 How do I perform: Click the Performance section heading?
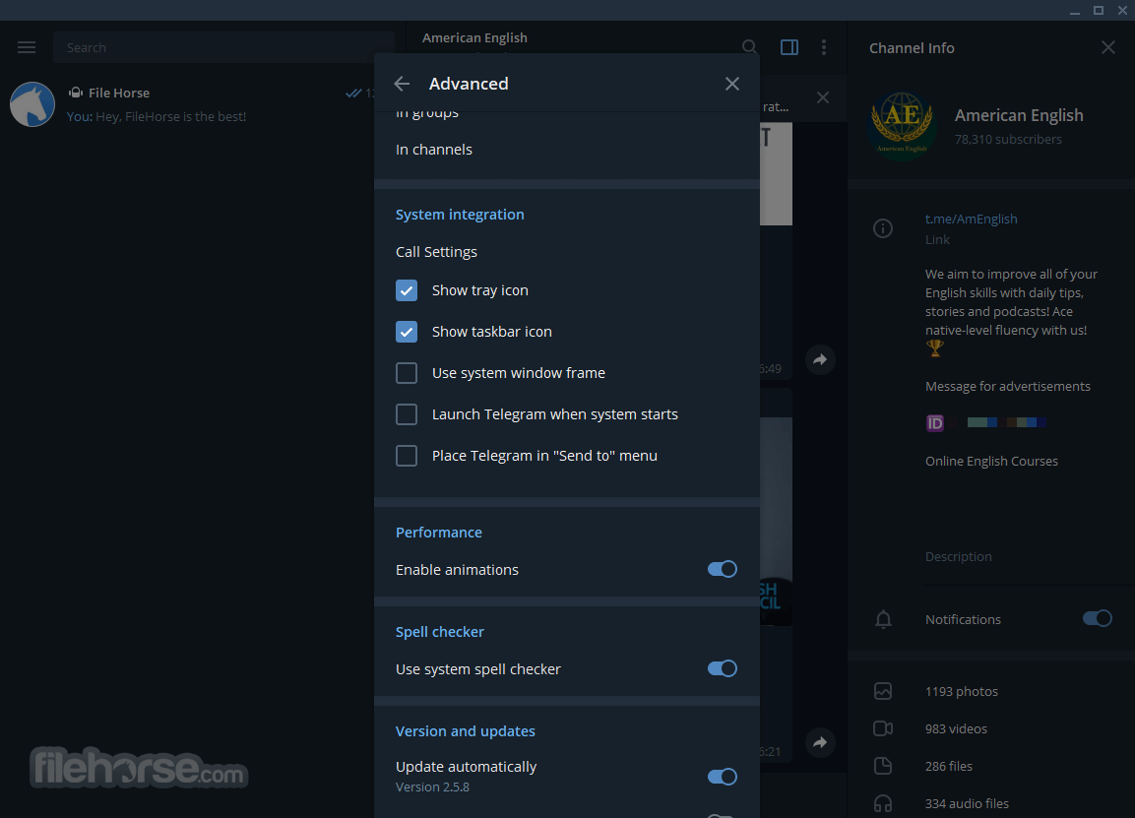tap(439, 533)
